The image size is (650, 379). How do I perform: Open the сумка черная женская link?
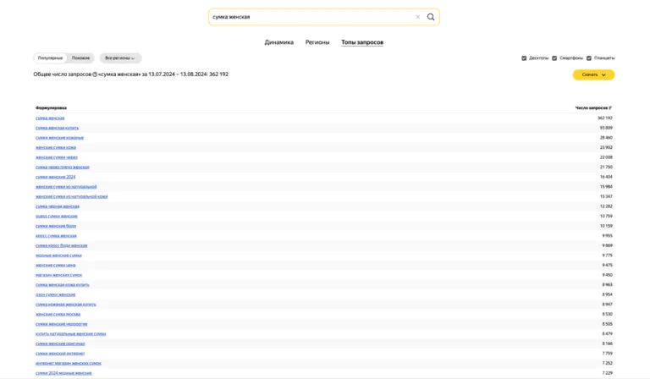[58, 206]
